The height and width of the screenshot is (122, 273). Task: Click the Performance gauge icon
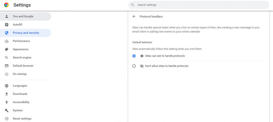[7, 41]
